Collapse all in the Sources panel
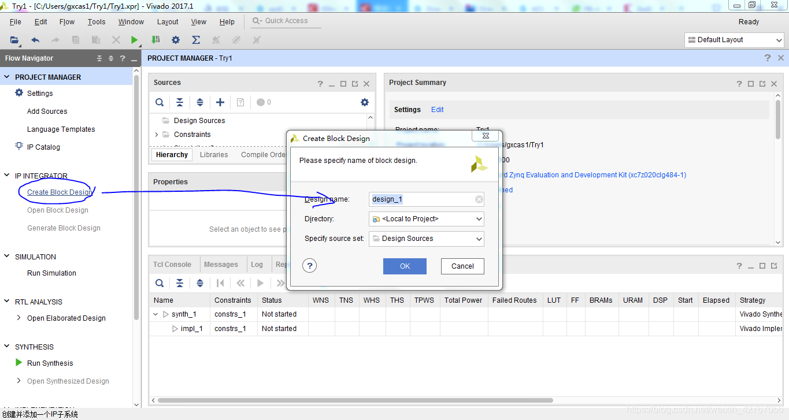Screen dimensions: 789x420 [x=180, y=102]
